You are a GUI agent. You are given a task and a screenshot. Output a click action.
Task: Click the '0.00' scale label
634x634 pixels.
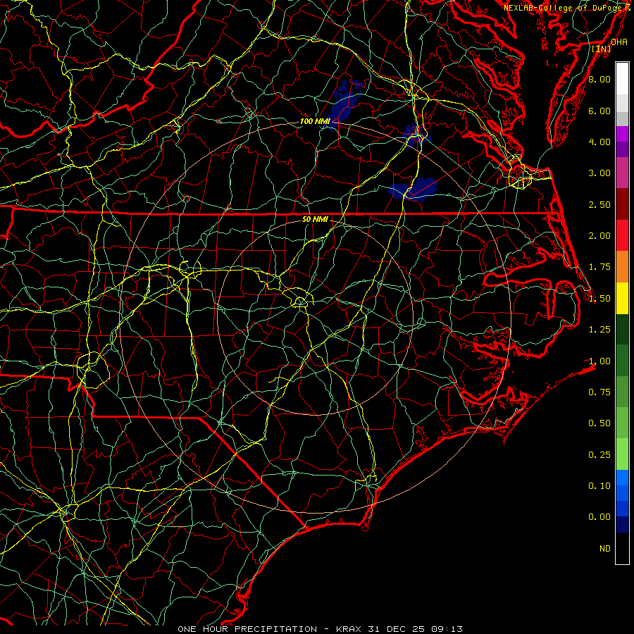[x=599, y=517]
